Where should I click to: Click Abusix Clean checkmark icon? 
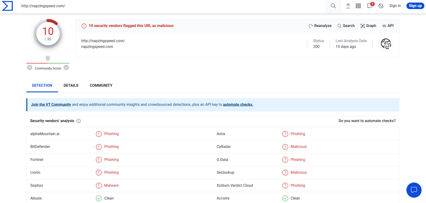tap(99, 198)
